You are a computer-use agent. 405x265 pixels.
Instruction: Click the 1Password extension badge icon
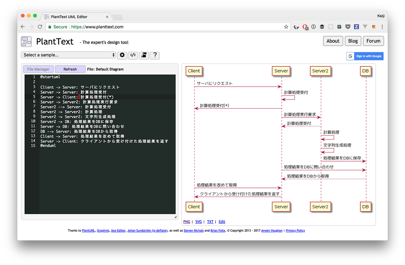tap(305, 27)
